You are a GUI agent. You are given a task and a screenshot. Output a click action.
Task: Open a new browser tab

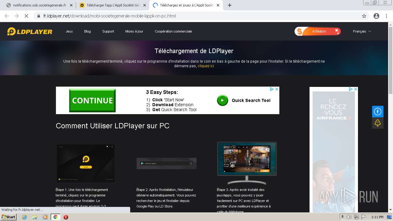click(230, 5)
